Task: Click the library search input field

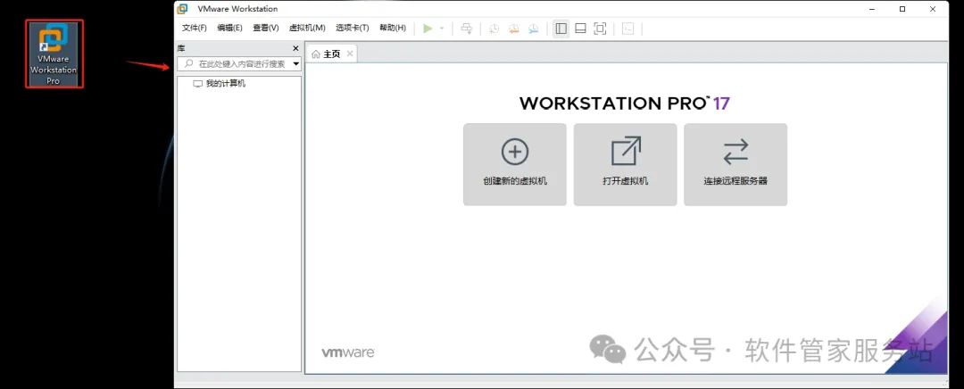Action: (x=239, y=63)
